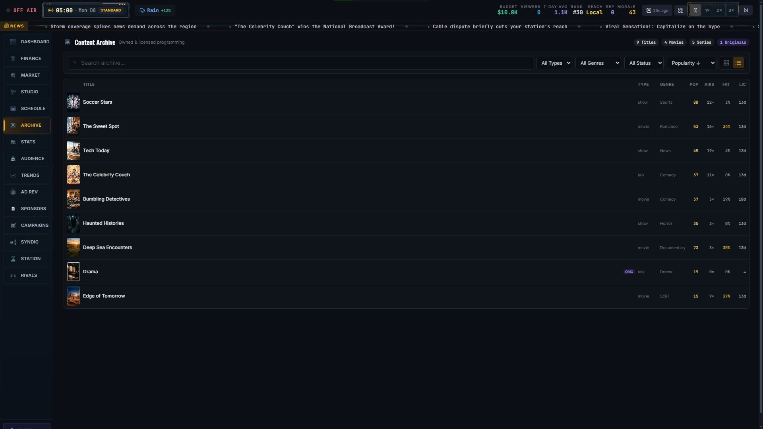Click the Audience sidebar icon
Image resolution: width=763 pixels, height=429 pixels.
[13, 158]
